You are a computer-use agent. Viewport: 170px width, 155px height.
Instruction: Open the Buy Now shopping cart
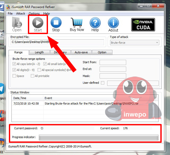(77, 24)
